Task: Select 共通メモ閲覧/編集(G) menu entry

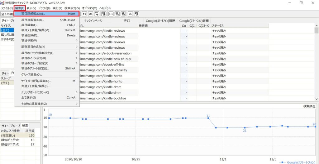Action: [47, 86]
